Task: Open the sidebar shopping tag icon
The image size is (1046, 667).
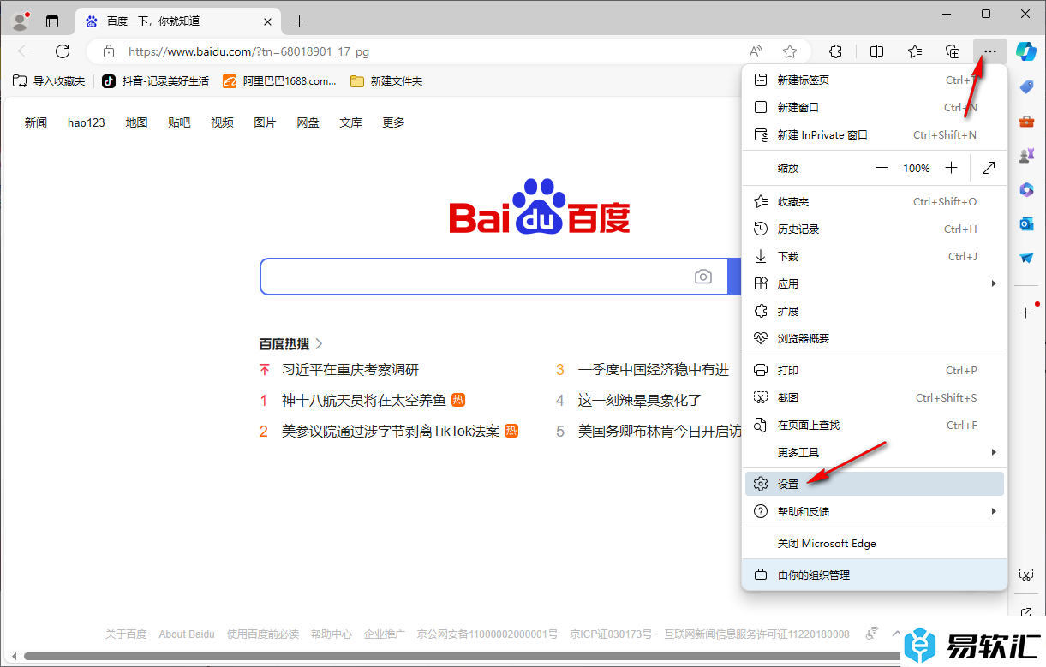Action: [x=1026, y=86]
